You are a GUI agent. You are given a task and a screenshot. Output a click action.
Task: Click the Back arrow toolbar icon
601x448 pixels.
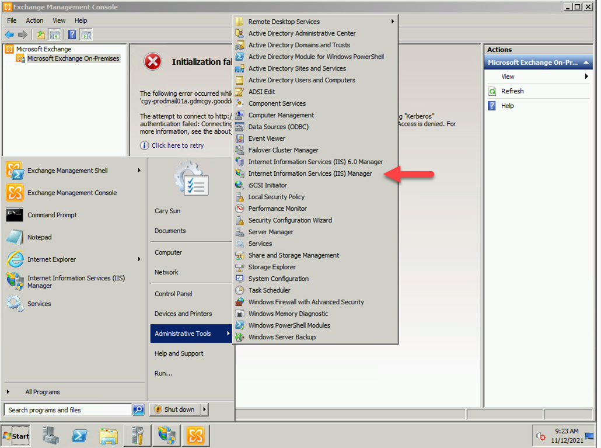click(9, 35)
